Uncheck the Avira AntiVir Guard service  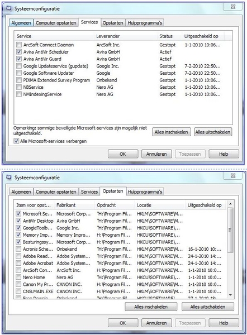click(19, 59)
